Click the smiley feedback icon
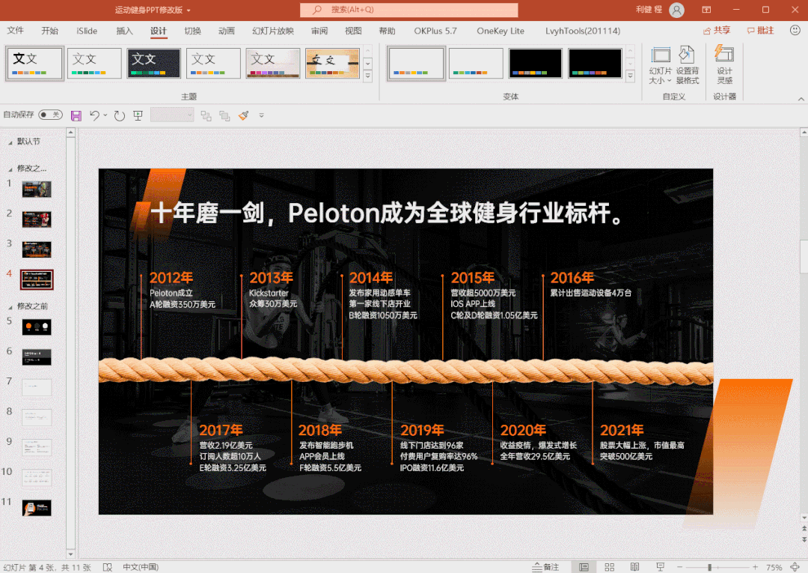Image resolution: width=808 pixels, height=573 pixels. point(795,31)
